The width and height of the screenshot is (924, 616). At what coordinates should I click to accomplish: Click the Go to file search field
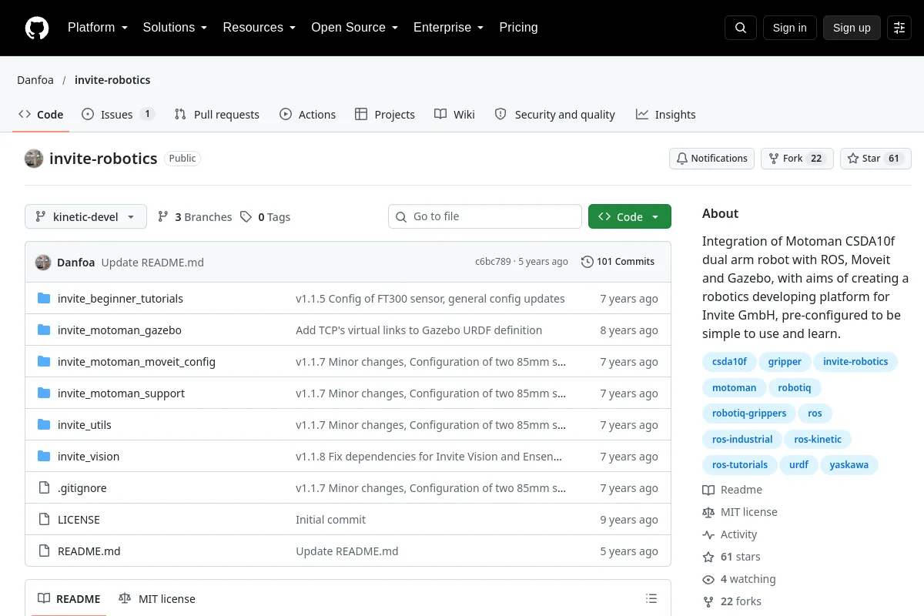click(x=485, y=216)
